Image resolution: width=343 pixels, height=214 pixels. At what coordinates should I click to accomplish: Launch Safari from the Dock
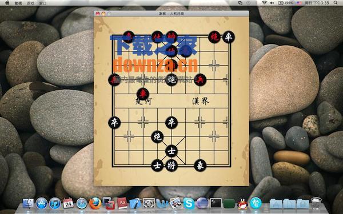pyautogui.click(x=82, y=204)
